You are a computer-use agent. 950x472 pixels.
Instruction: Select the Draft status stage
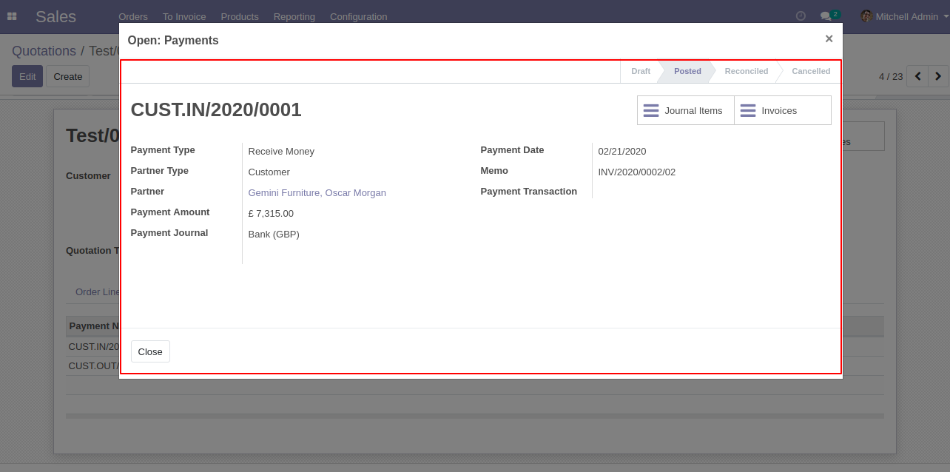click(640, 71)
